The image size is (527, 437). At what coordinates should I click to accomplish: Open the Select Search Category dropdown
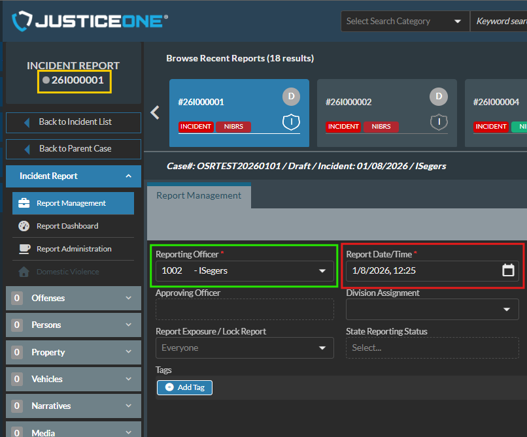[x=405, y=21]
